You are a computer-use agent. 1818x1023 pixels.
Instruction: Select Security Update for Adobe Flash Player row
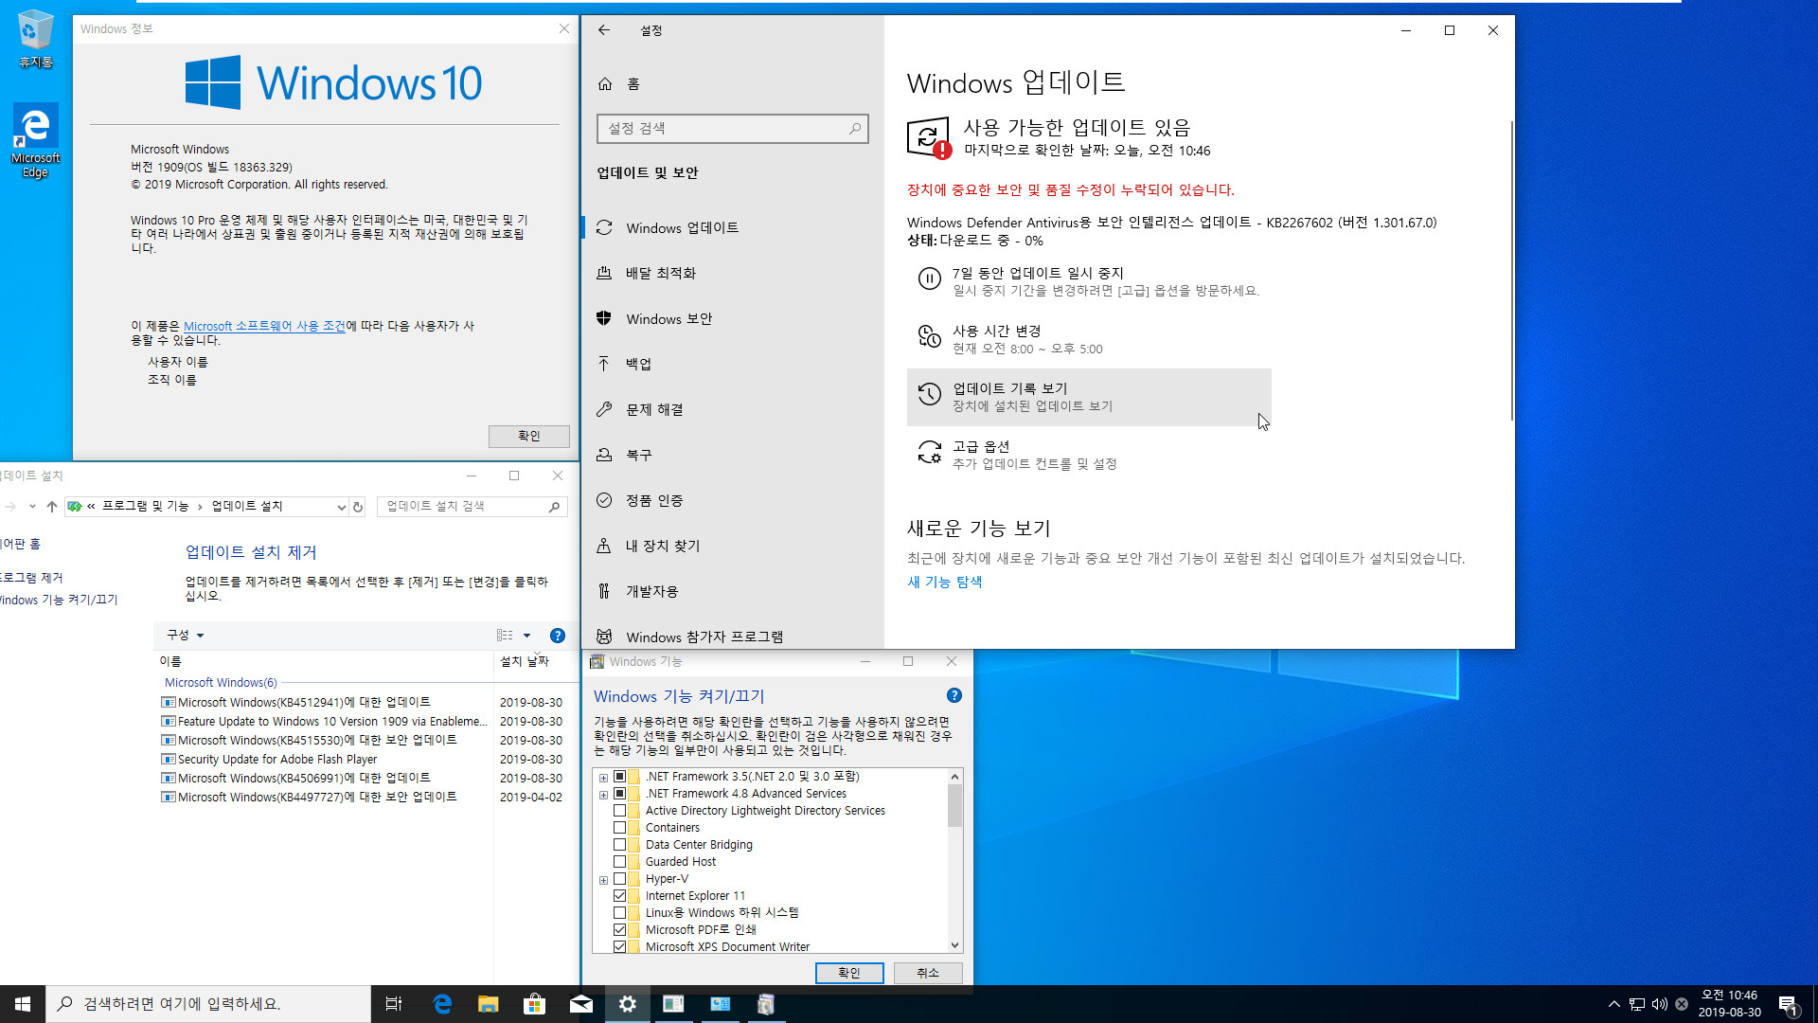(x=362, y=760)
